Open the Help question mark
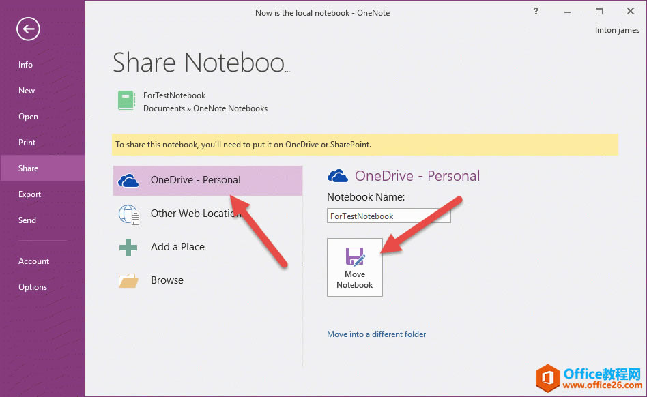Image resolution: width=647 pixels, height=397 pixels. tap(536, 11)
